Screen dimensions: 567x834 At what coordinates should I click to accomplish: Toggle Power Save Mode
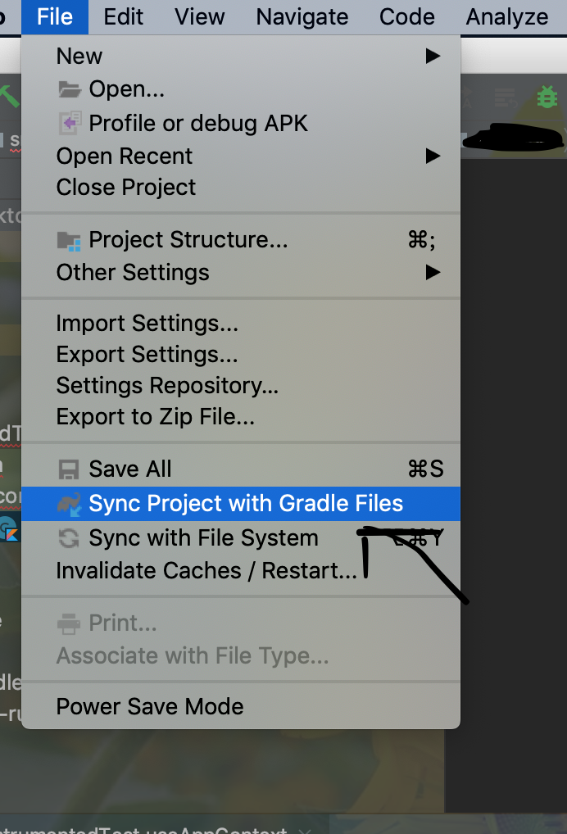(149, 706)
